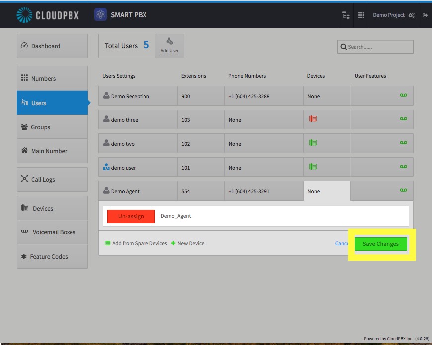Click the Save Changes button
The image size is (432, 345).
(380, 244)
